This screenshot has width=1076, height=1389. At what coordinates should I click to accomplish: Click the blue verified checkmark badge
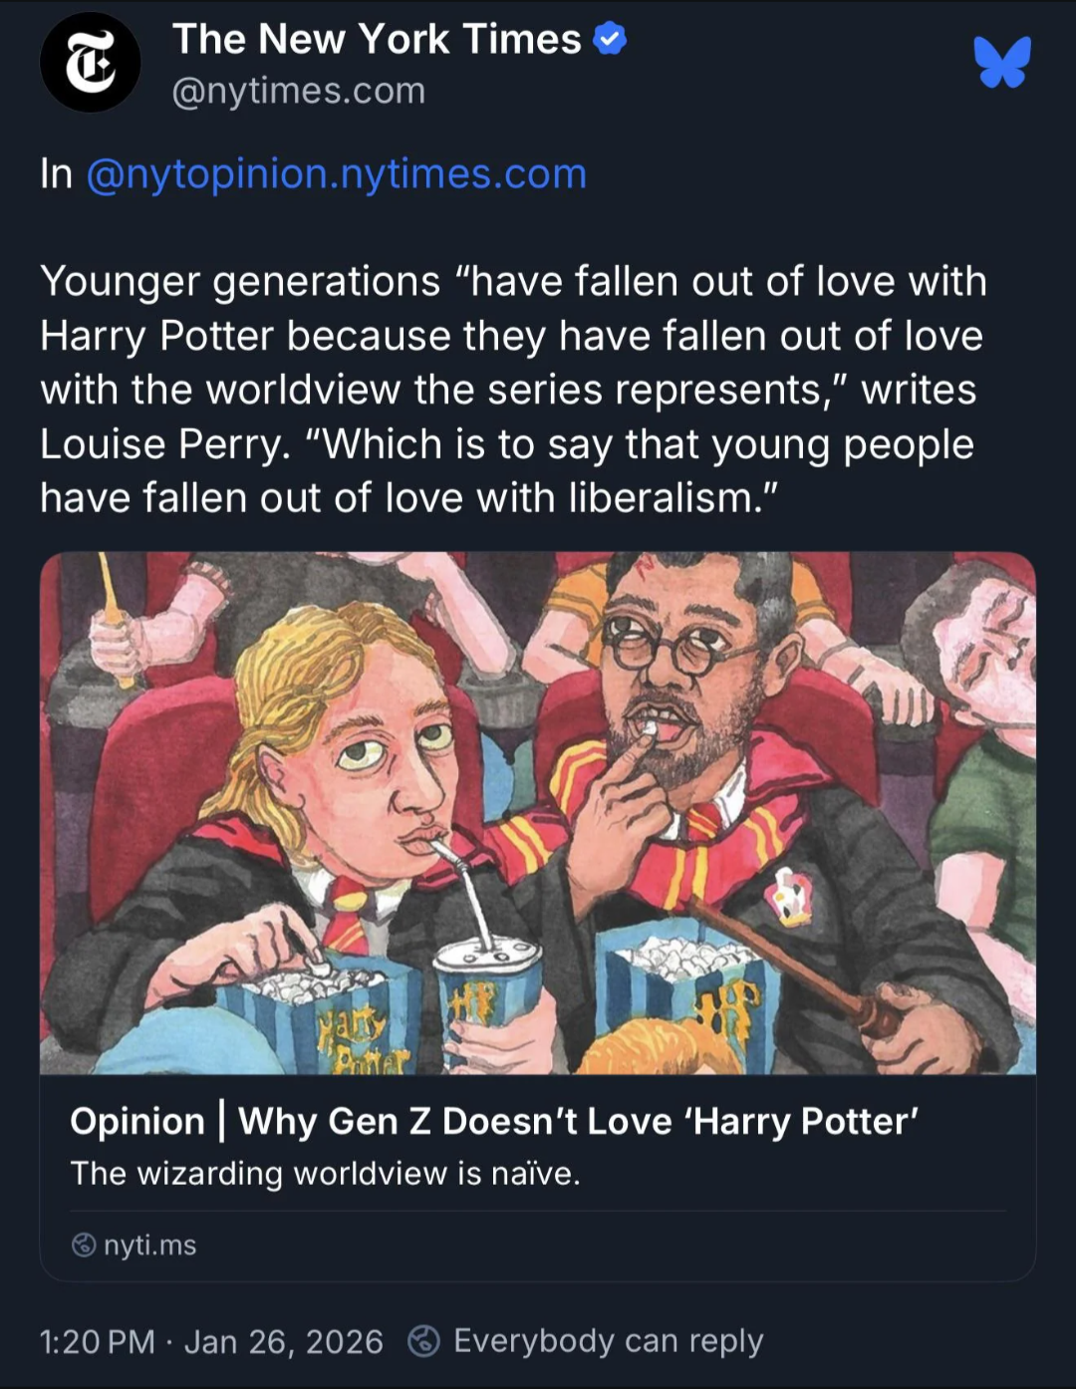[610, 40]
